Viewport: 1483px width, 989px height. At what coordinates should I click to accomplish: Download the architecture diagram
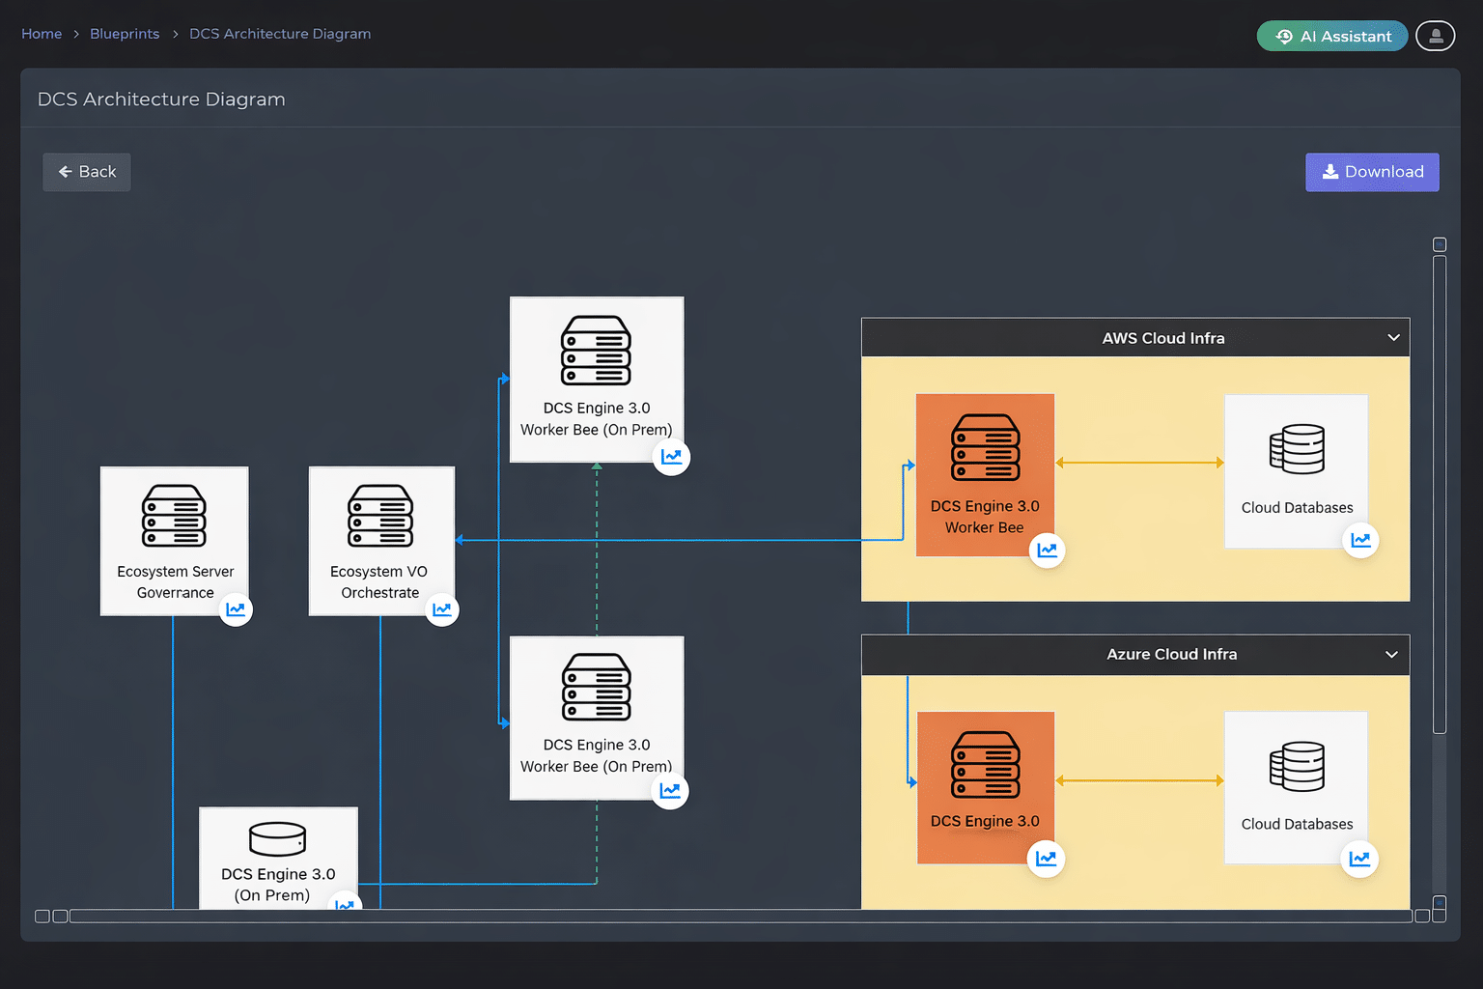tap(1372, 172)
